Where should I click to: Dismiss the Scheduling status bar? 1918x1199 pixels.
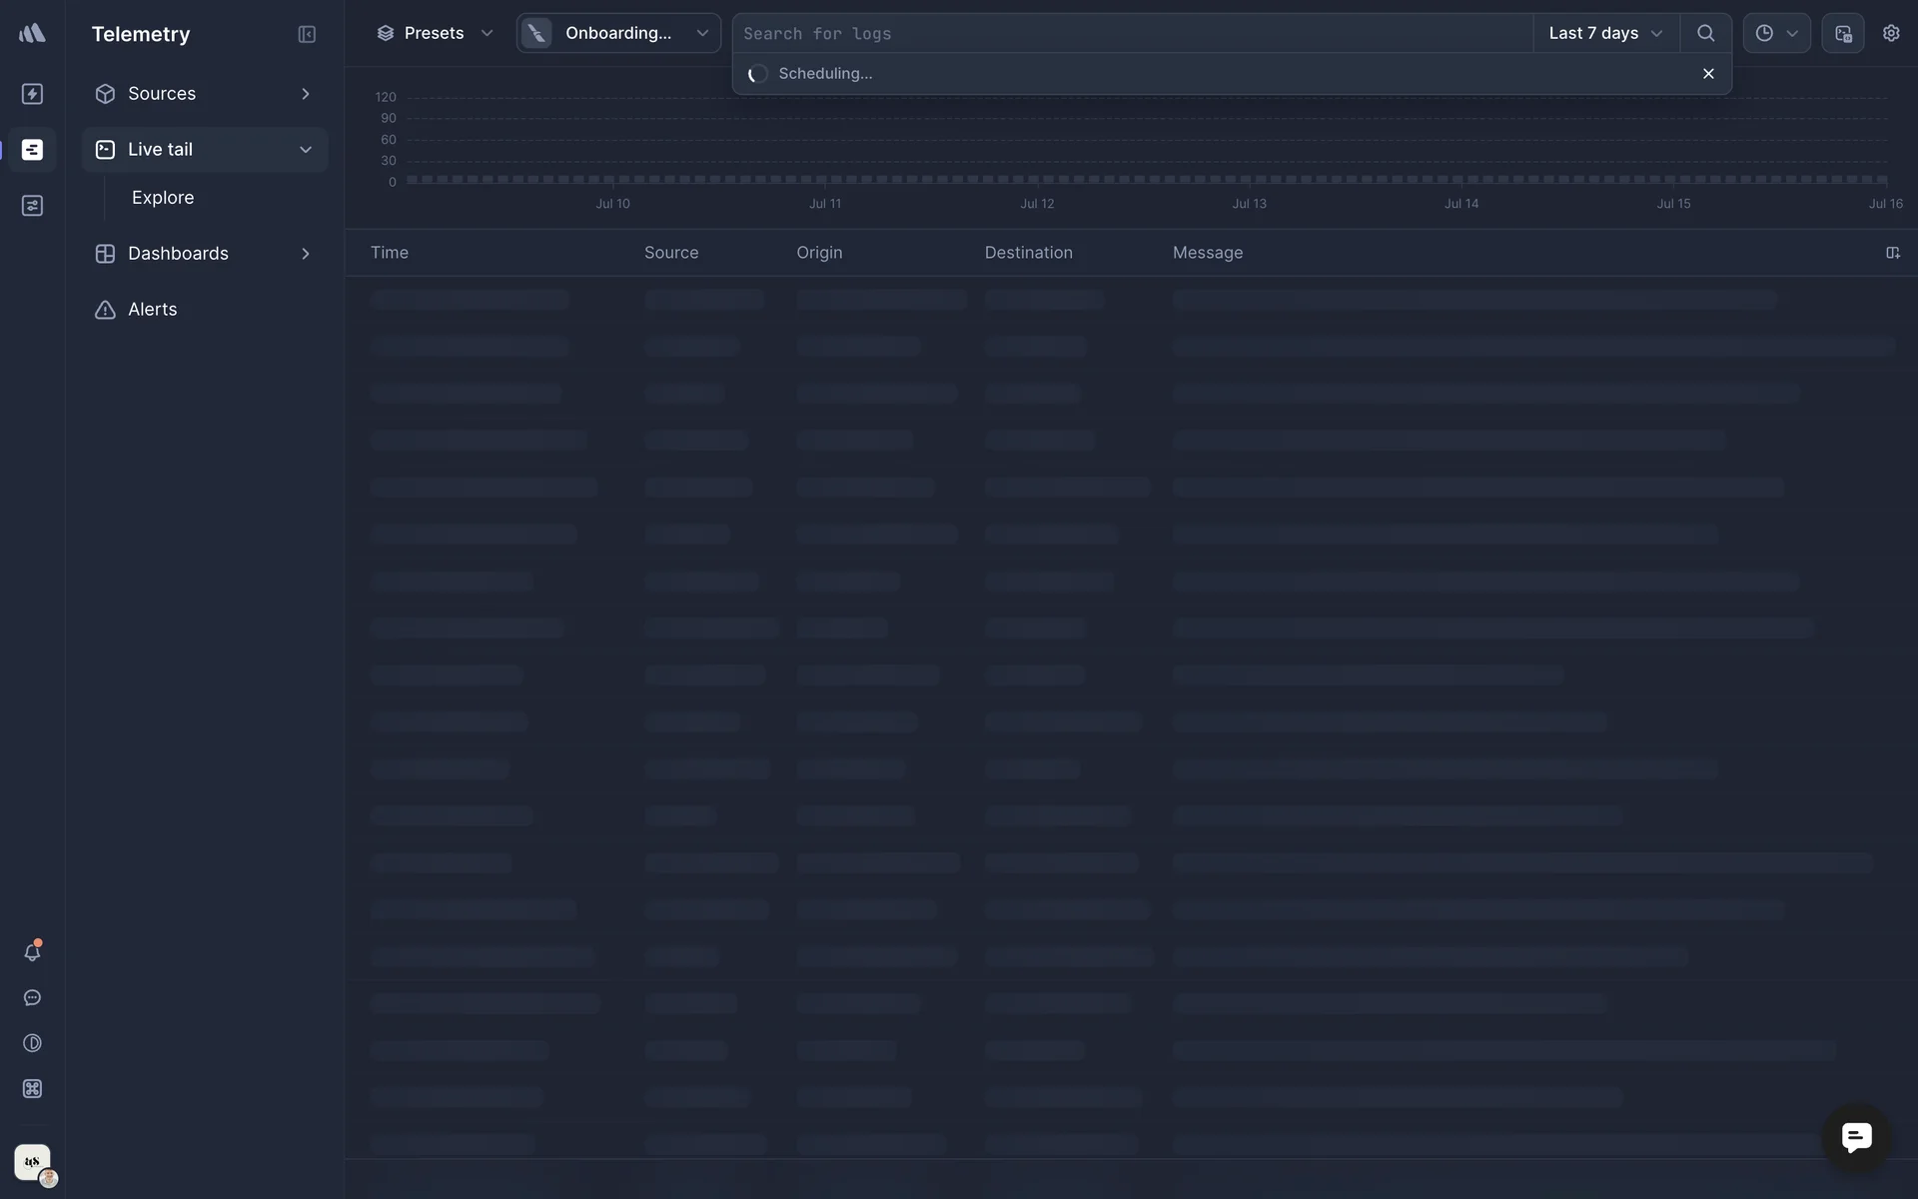(x=1708, y=74)
